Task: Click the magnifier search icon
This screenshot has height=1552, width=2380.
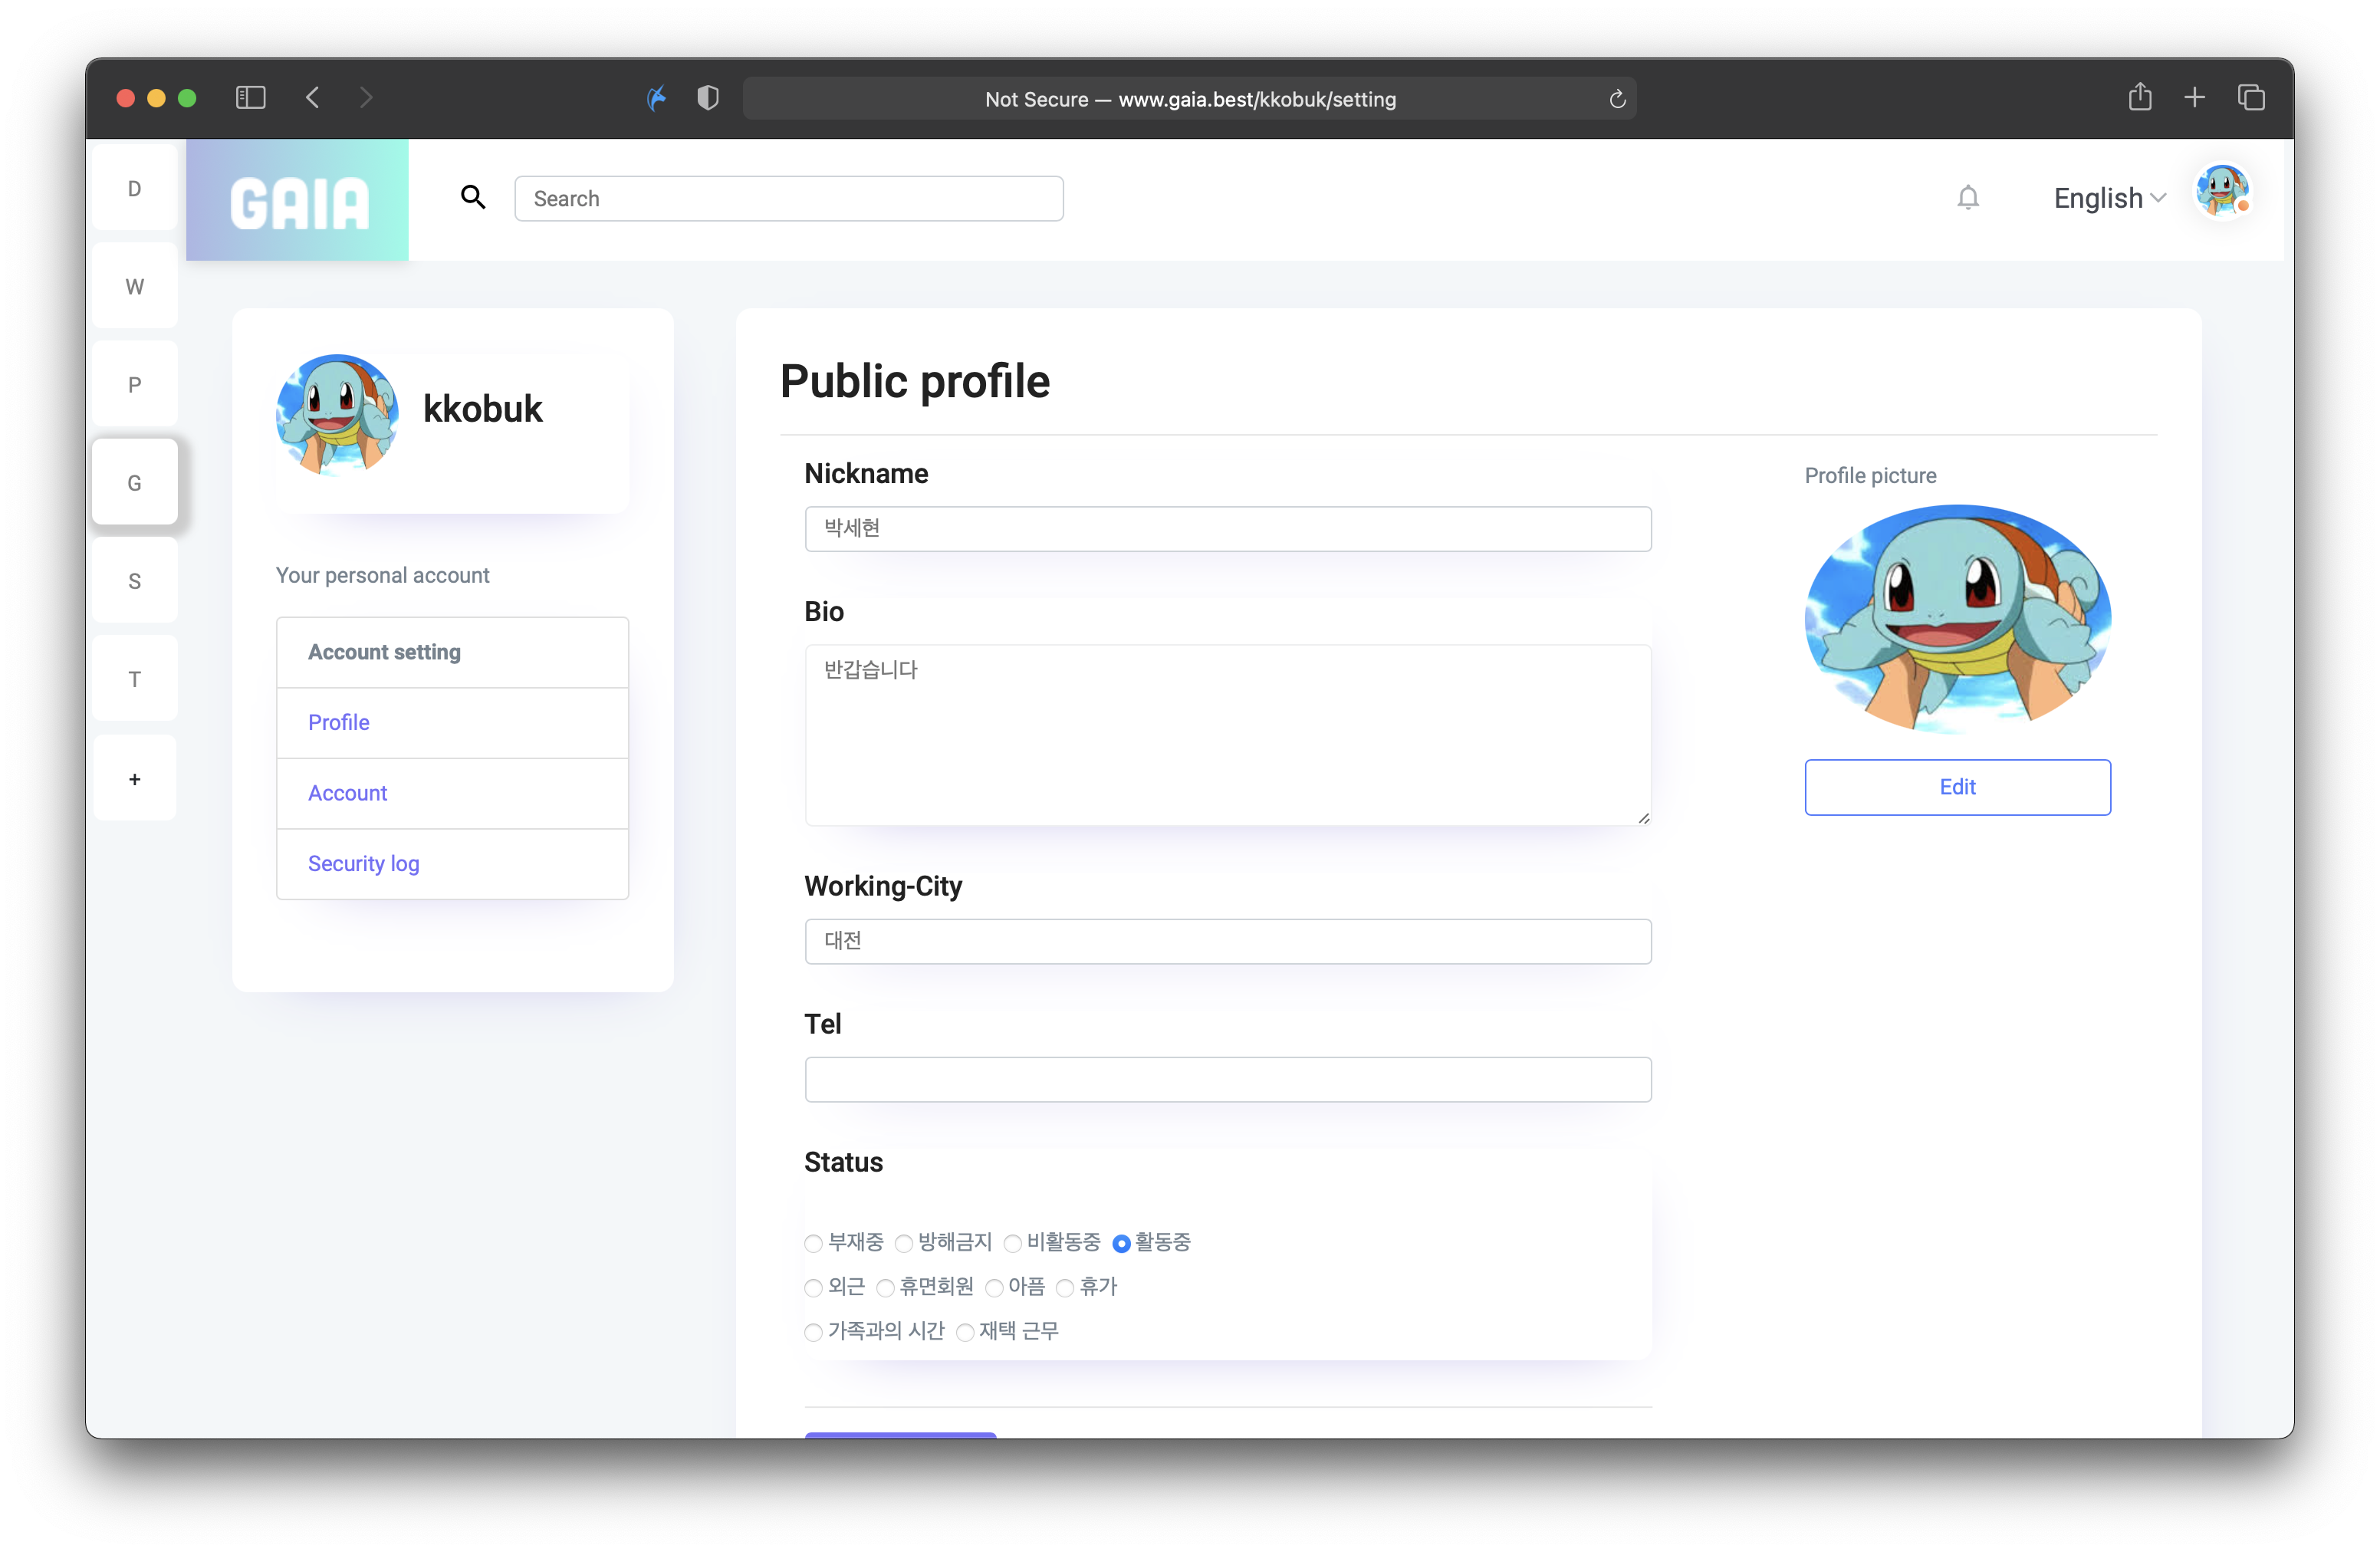Action: click(473, 197)
